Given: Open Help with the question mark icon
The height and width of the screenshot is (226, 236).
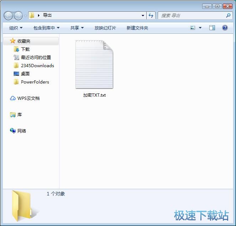Looking at the screenshot, I should (225, 28).
